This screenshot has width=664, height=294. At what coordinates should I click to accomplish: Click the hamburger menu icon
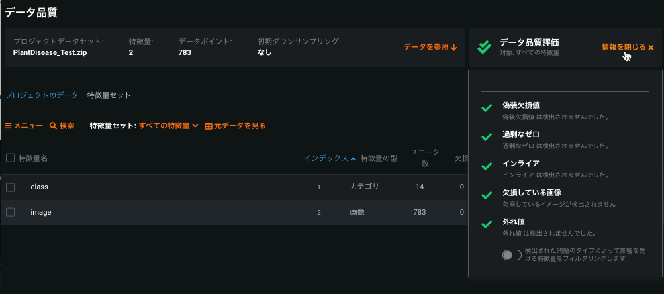click(x=9, y=126)
